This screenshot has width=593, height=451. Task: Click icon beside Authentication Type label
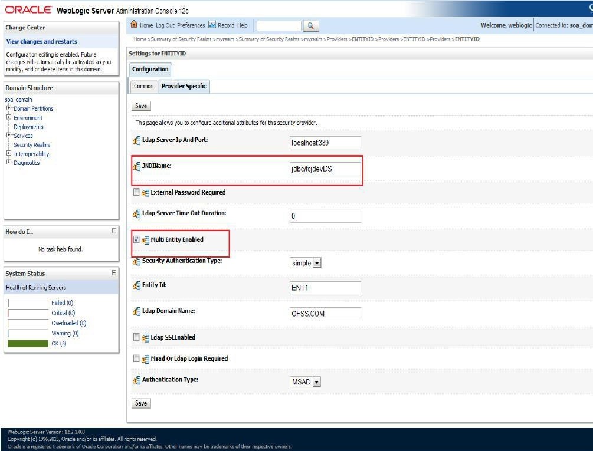(136, 380)
